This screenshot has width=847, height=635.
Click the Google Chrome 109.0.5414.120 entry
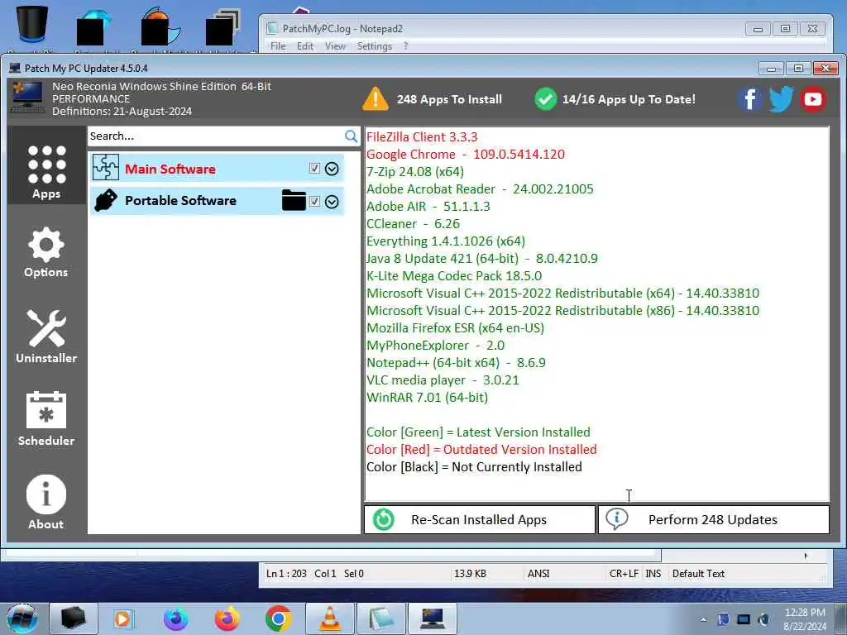pos(465,155)
